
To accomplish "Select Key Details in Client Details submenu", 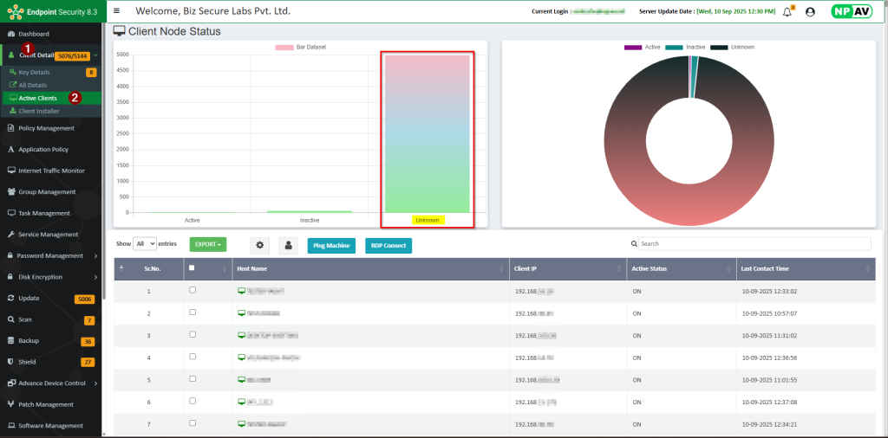I will tap(34, 72).
